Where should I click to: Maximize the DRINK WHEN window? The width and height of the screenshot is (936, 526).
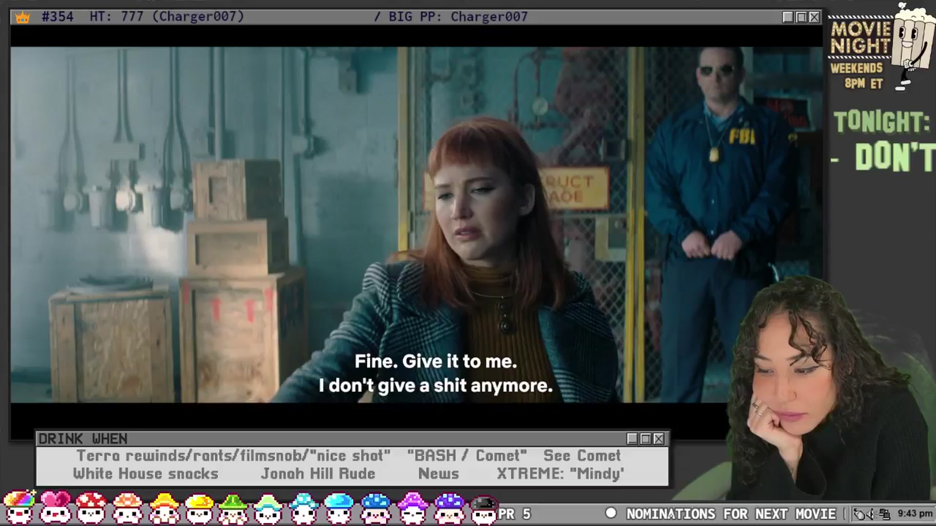click(x=645, y=439)
